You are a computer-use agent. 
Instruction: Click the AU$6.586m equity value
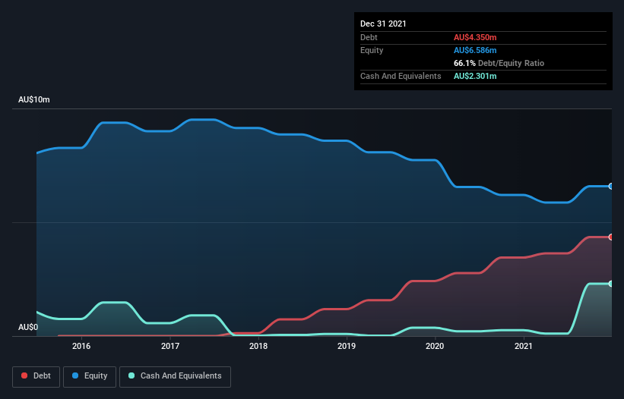tap(475, 50)
